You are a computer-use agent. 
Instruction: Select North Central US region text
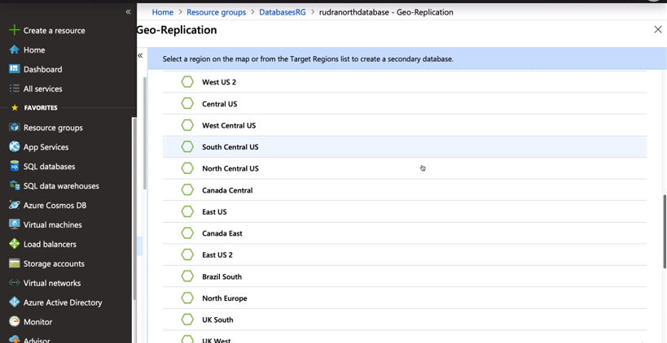pyautogui.click(x=230, y=168)
